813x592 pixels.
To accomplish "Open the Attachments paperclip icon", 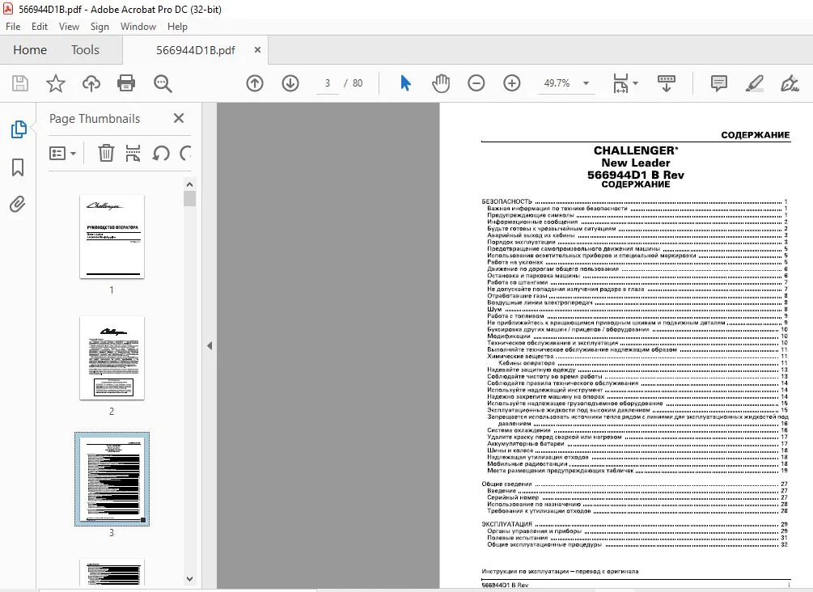I will (x=18, y=205).
